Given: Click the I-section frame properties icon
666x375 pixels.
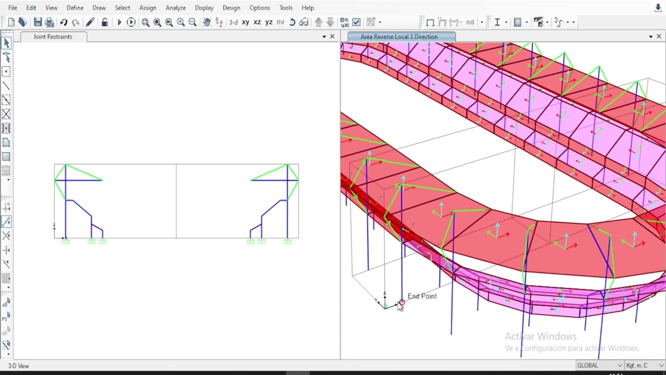Looking at the screenshot, I should coord(497,22).
